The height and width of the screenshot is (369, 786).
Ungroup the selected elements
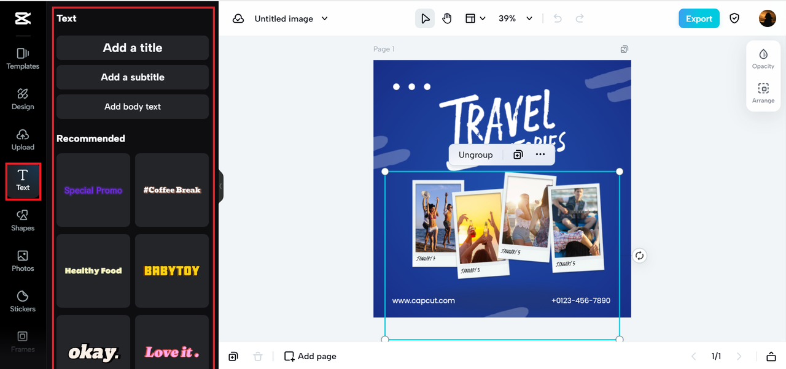476,154
